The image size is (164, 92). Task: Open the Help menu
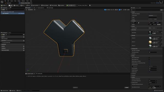[x=31, y=1]
